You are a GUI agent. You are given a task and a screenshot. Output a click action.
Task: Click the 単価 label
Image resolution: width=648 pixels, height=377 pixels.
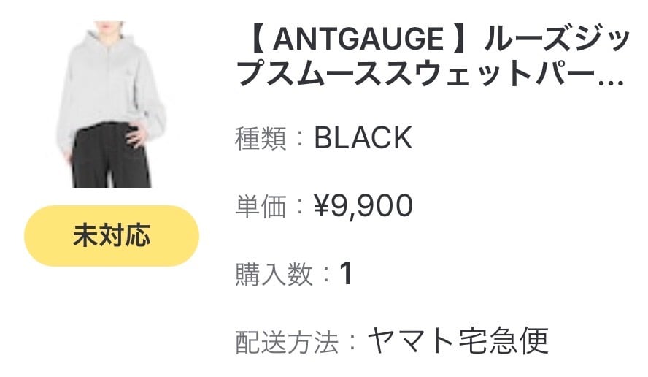(x=261, y=207)
